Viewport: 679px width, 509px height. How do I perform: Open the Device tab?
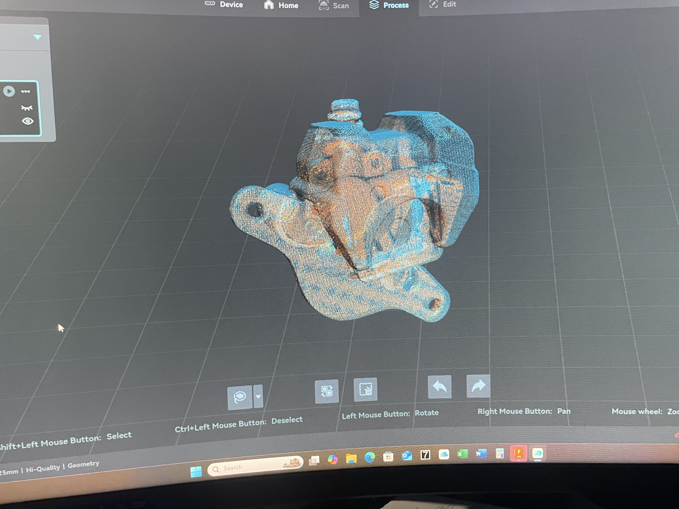pyautogui.click(x=224, y=4)
